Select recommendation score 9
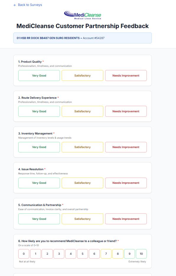This screenshot has height=276, width=176. [130, 254]
